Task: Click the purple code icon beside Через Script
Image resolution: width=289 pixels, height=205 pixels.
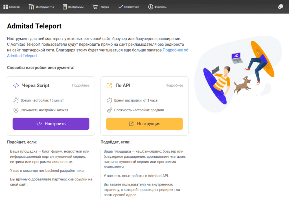Action: point(16,85)
